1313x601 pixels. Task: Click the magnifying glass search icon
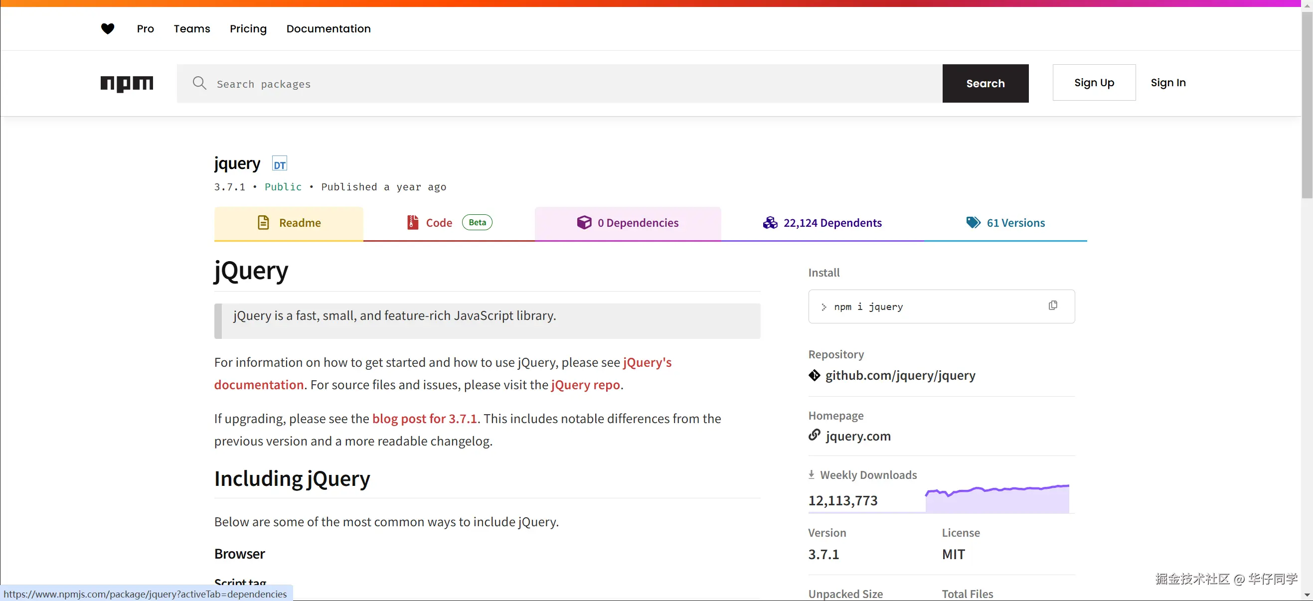[x=199, y=83]
